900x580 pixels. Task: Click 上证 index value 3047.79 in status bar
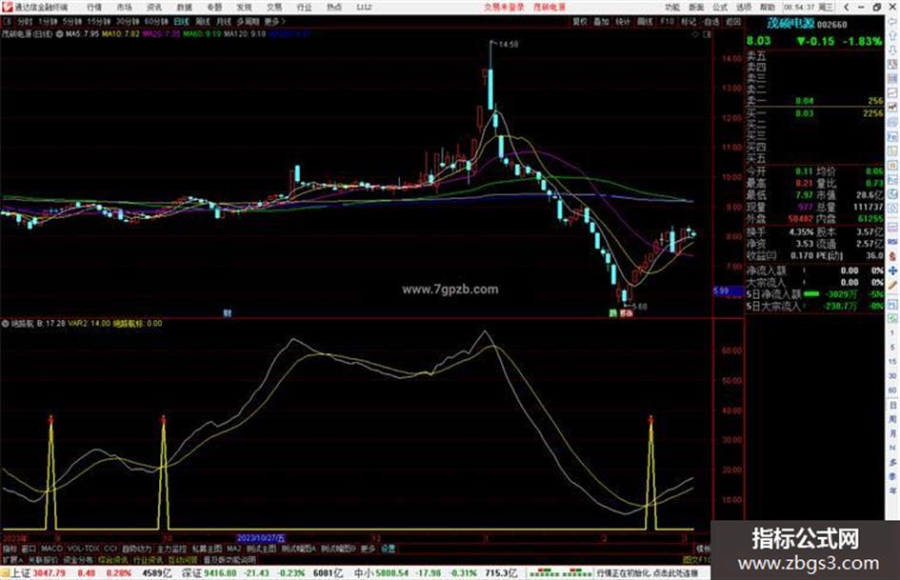tap(50, 573)
